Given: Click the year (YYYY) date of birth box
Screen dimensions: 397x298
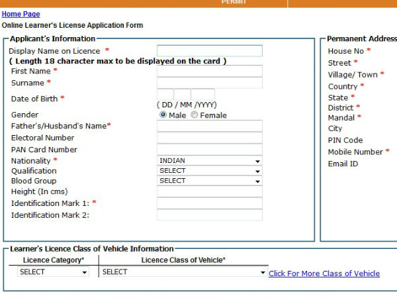Looking at the screenshot, I should [203, 95].
